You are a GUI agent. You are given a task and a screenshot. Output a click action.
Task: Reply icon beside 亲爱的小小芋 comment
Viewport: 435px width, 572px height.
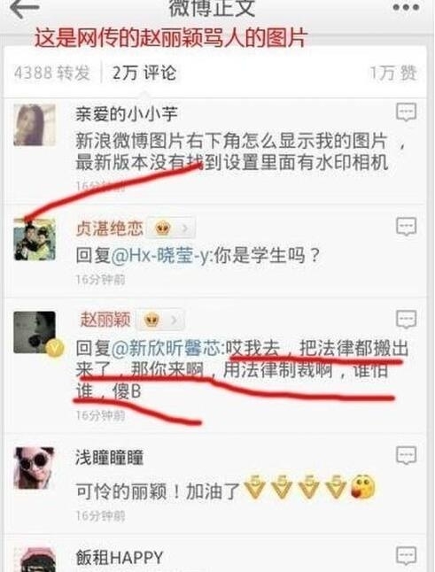[x=406, y=112]
